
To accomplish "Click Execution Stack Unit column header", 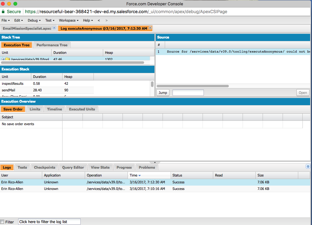I will pyautogui.click(x=16, y=77).
